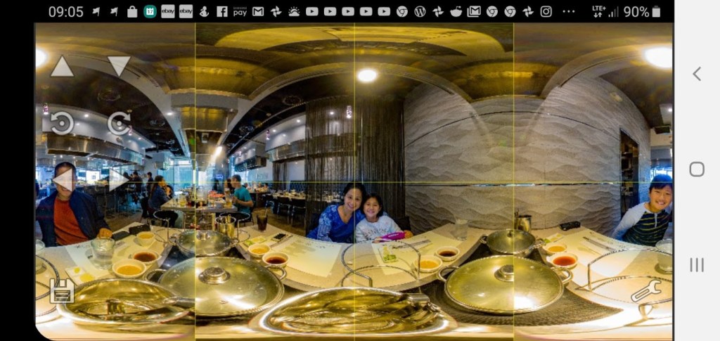Rotate the panorama counter-clockwise
The image size is (720, 341).
click(x=62, y=123)
